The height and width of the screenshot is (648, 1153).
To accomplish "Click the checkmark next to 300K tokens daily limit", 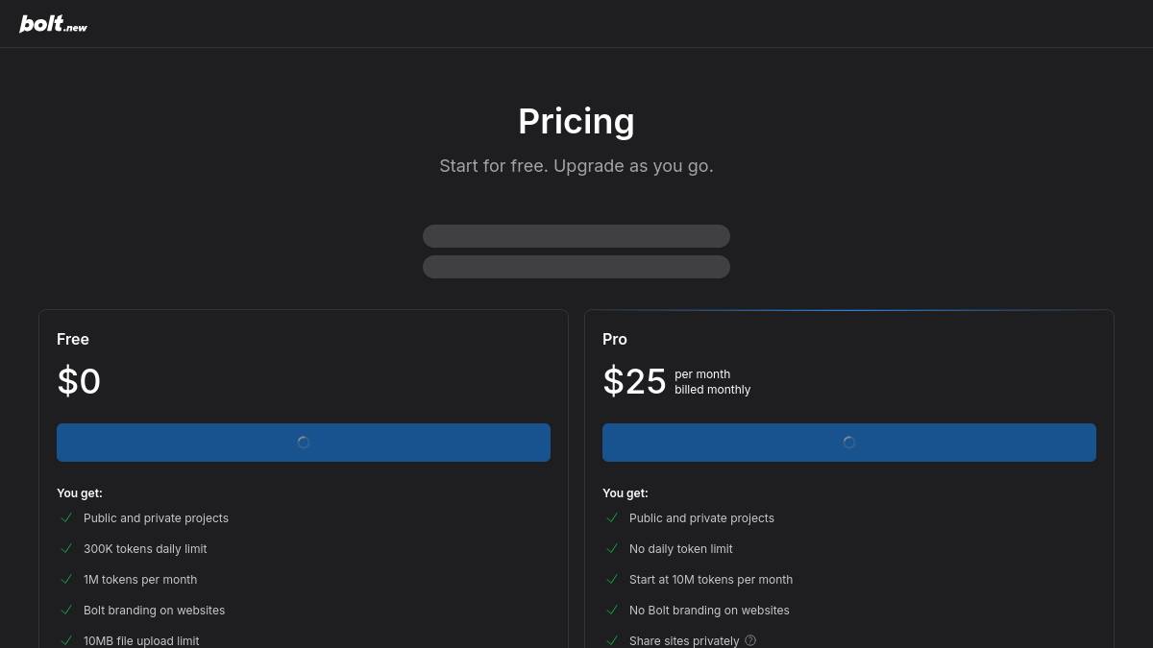I will click(66, 548).
